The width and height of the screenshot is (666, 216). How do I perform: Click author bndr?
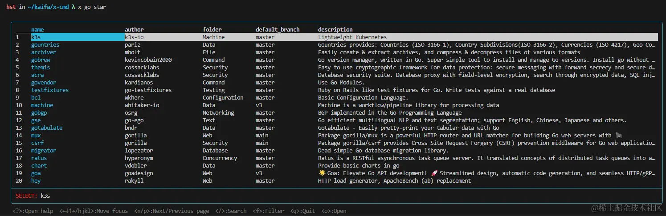coord(131,128)
